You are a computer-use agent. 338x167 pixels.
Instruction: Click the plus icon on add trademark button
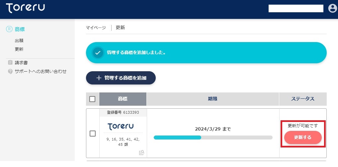[99, 78]
